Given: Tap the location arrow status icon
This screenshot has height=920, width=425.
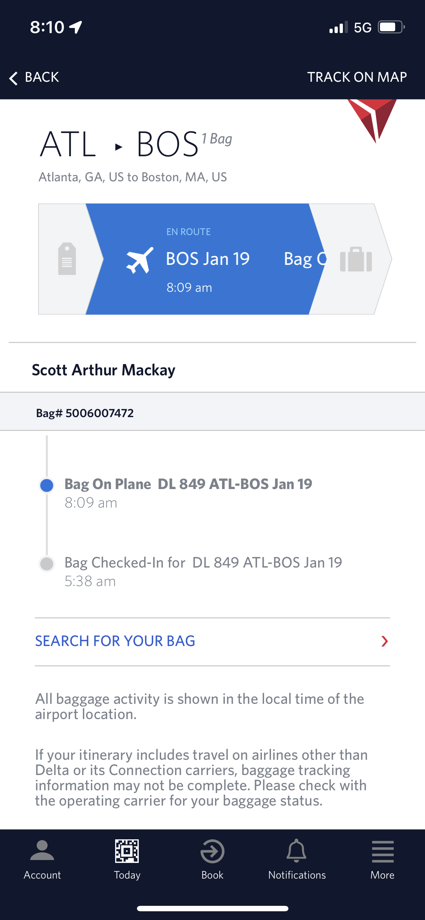Looking at the screenshot, I should click(x=76, y=27).
